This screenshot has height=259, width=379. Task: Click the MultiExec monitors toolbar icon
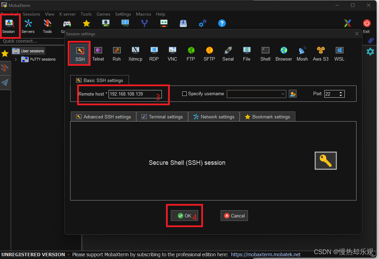point(125,23)
